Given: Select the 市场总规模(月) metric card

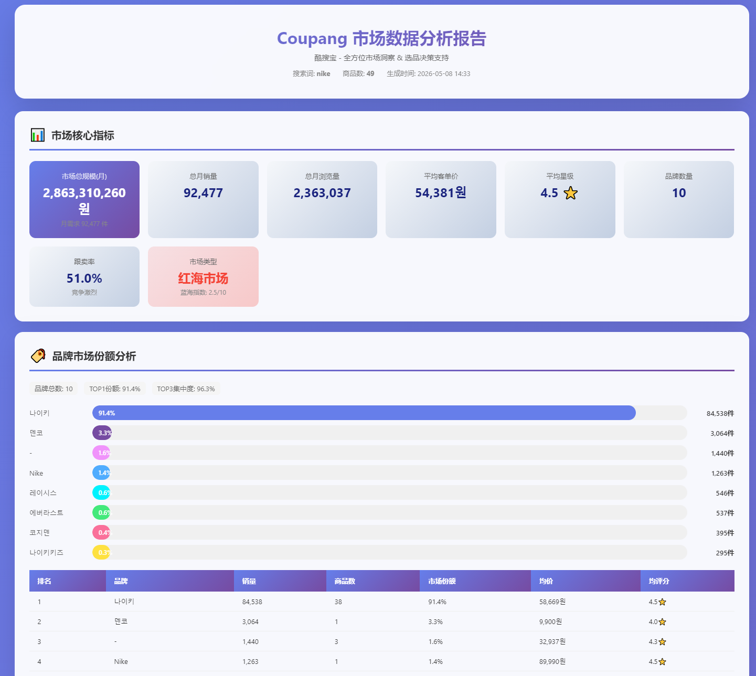Looking at the screenshot, I should tap(84, 199).
